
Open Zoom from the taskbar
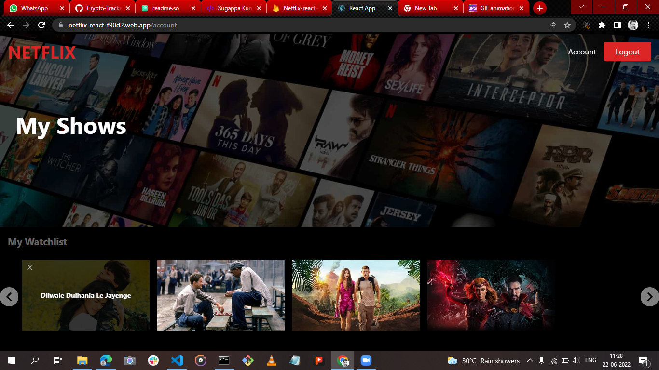click(366, 360)
